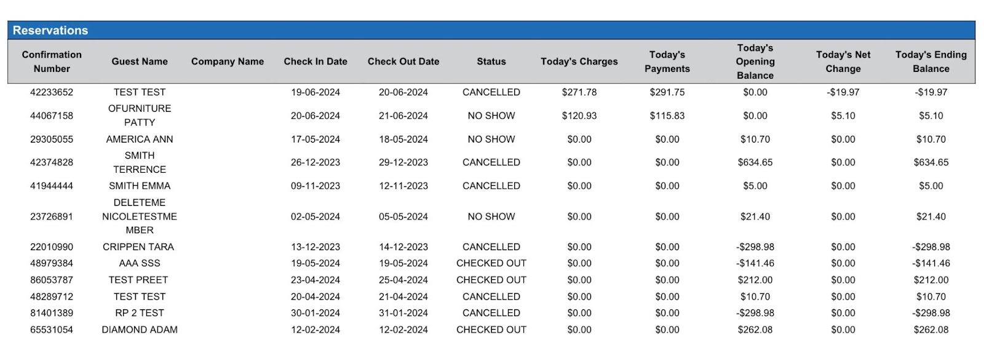Click the Guest Name column header

click(x=140, y=61)
